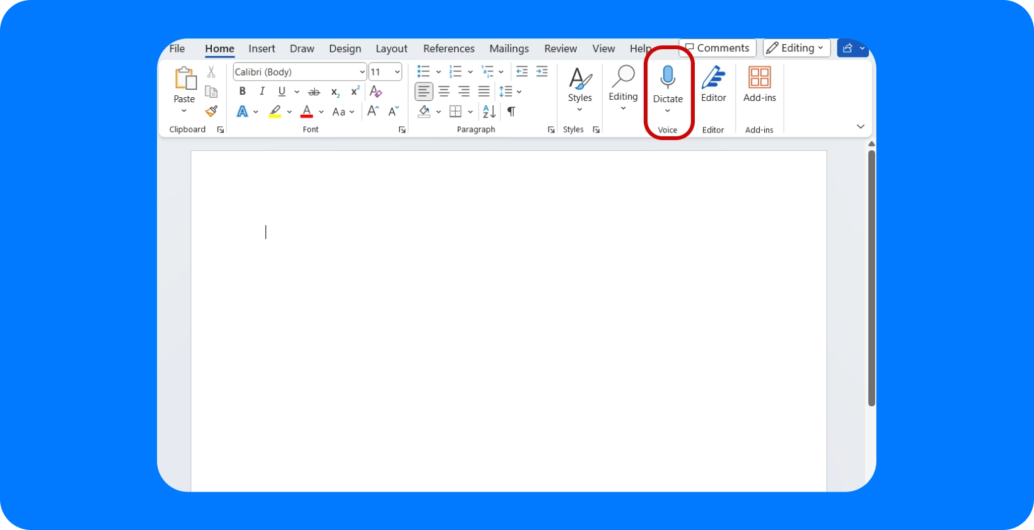The width and height of the screenshot is (1034, 530).
Task: Toggle italic formatting
Action: pyautogui.click(x=262, y=91)
